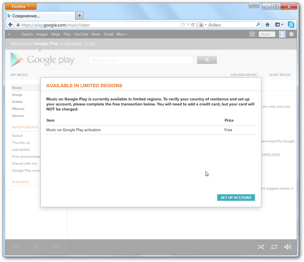
Task: Click the 'Music on Google Play activation' item
Action: tap(73, 130)
